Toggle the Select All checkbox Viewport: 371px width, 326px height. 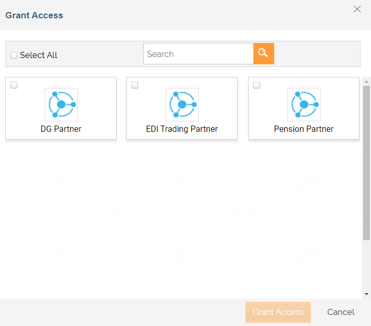14,55
